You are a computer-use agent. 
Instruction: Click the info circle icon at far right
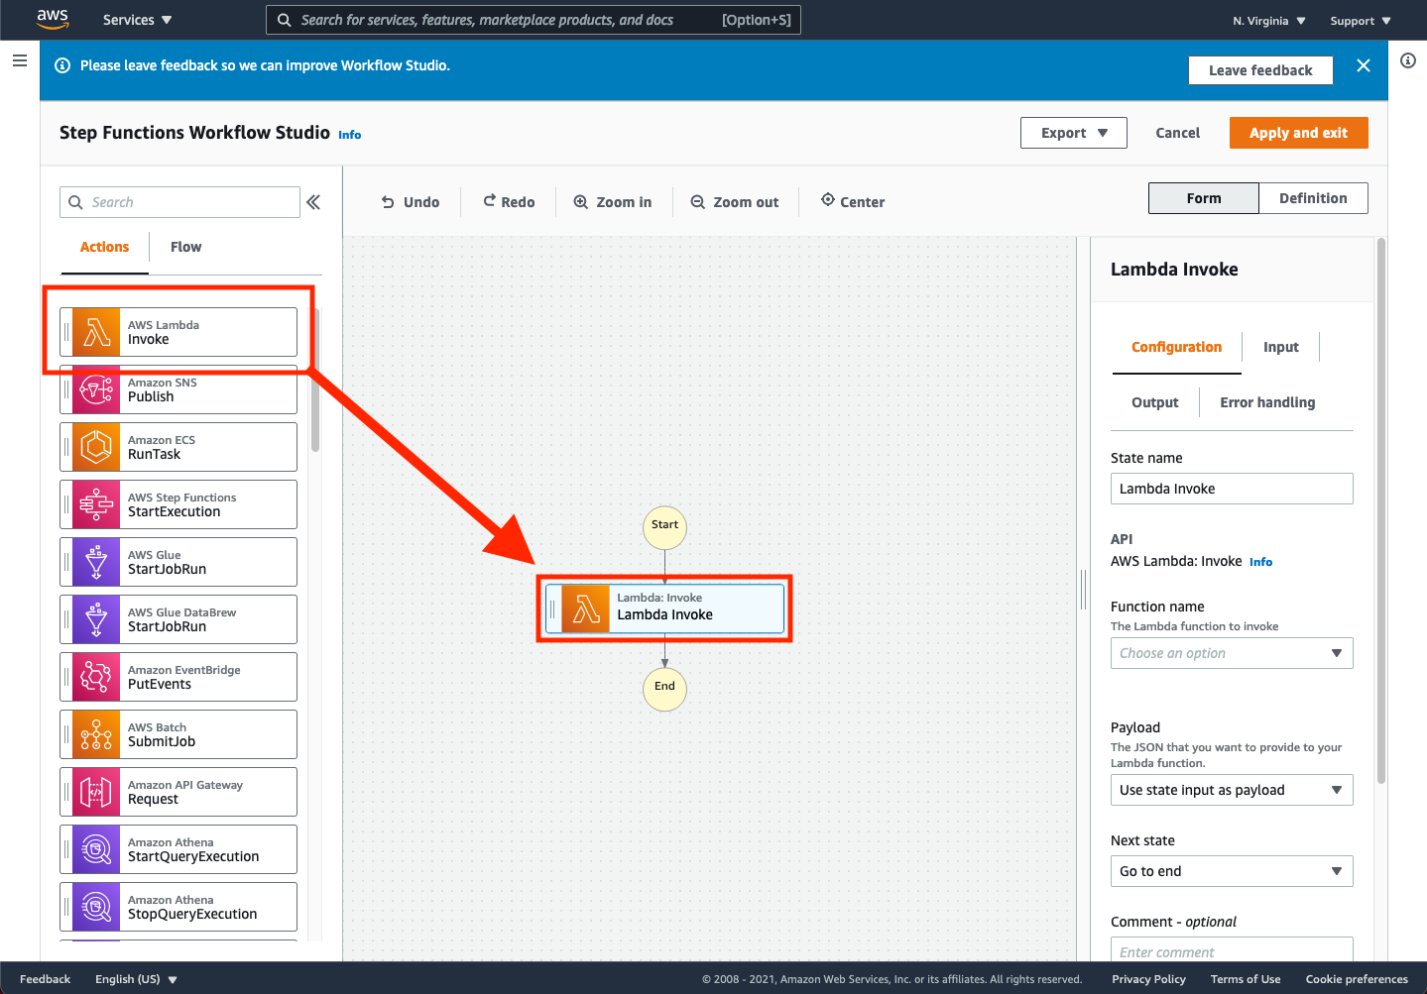(x=1408, y=60)
